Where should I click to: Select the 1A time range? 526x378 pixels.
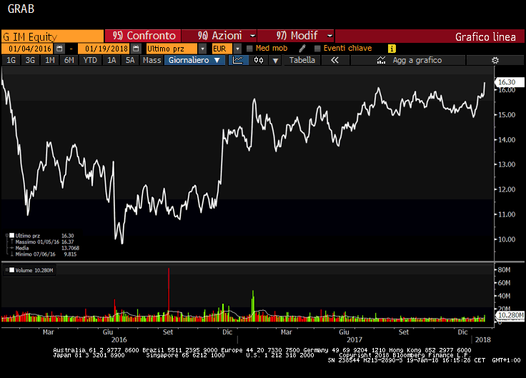(x=111, y=60)
